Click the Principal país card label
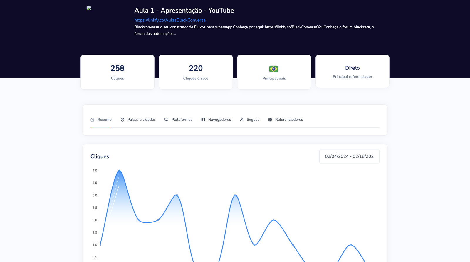The height and width of the screenshot is (262, 470). coord(274,78)
